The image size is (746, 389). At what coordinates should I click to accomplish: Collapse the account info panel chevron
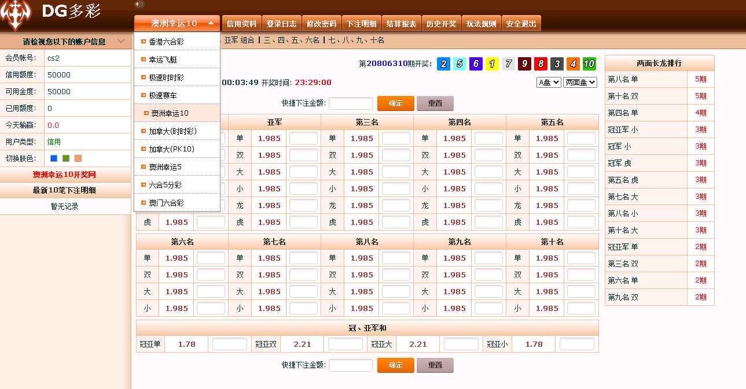tap(120, 42)
